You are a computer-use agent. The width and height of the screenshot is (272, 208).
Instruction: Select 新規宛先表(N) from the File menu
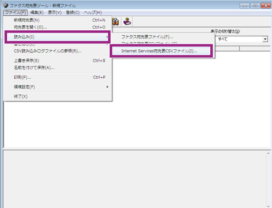[x=27, y=20]
